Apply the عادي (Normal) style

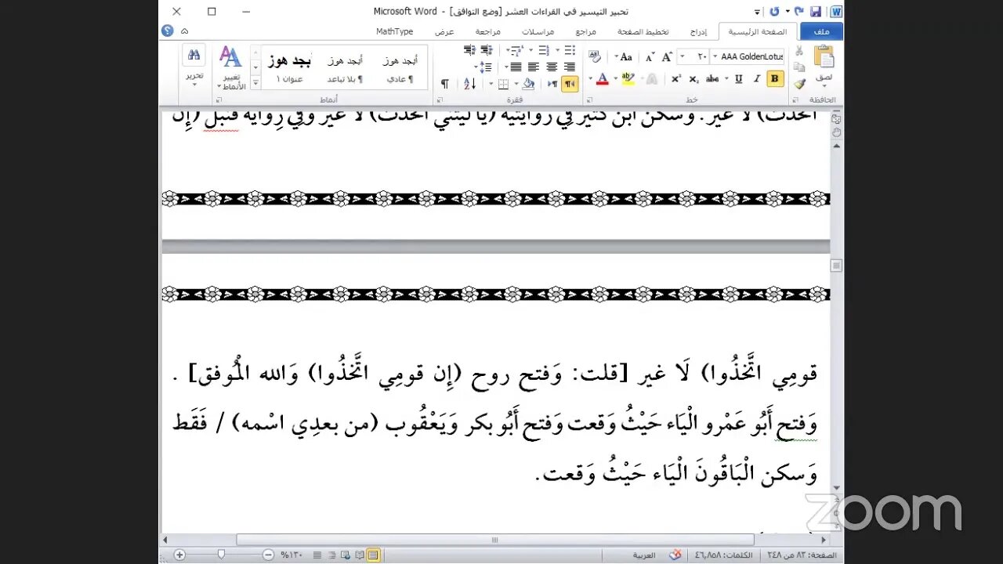click(x=400, y=67)
